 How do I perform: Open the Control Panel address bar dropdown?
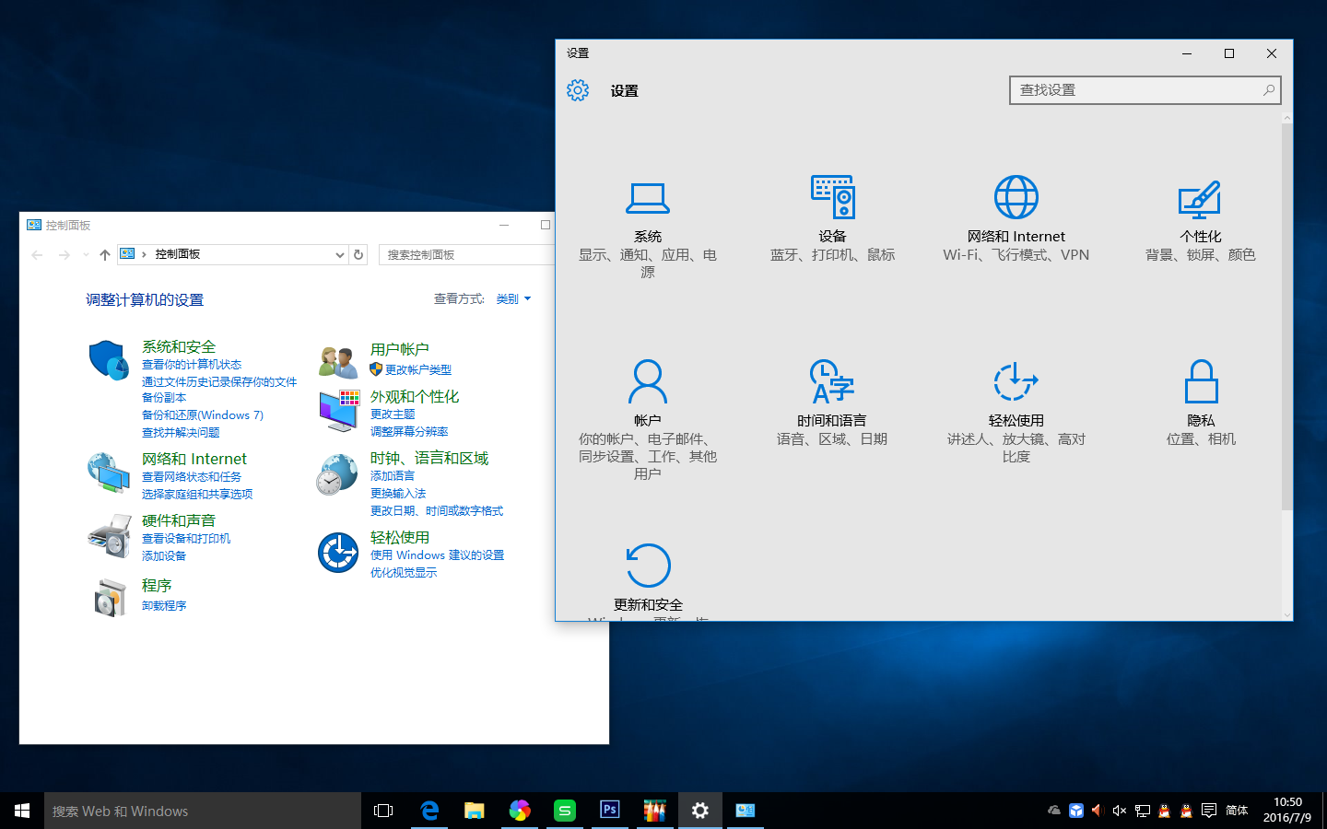(340, 254)
